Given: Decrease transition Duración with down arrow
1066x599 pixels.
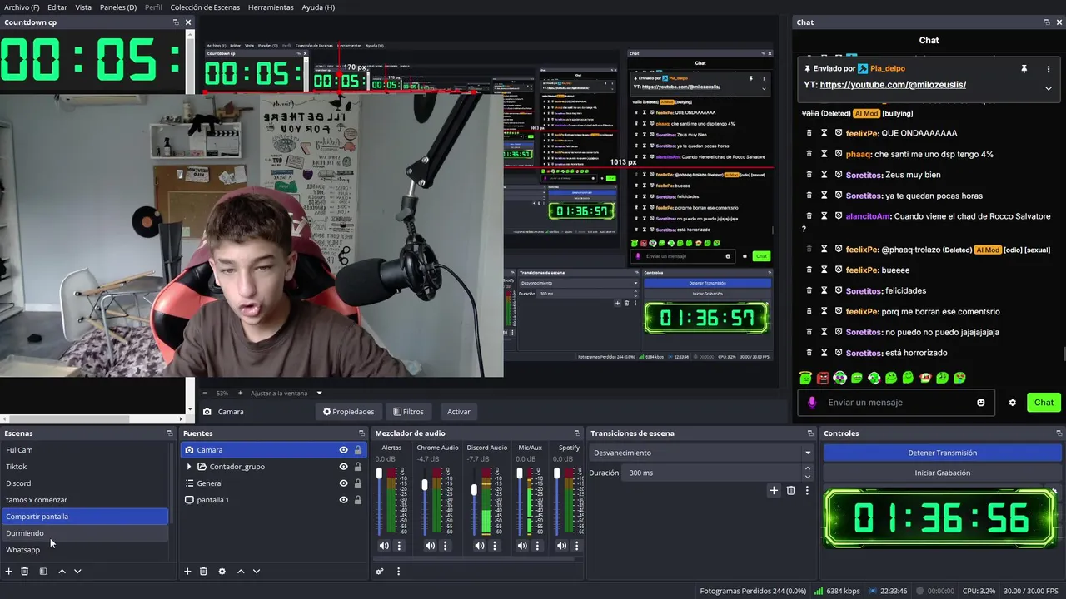Looking at the screenshot, I should pyautogui.click(x=807, y=477).
